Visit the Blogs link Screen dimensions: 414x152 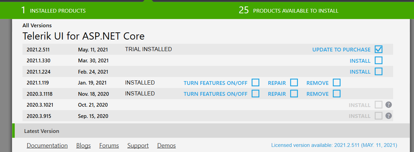83,146
